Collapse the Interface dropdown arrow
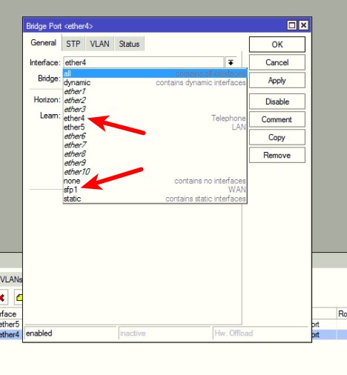347x375 pixels. [x=231, y=62]
